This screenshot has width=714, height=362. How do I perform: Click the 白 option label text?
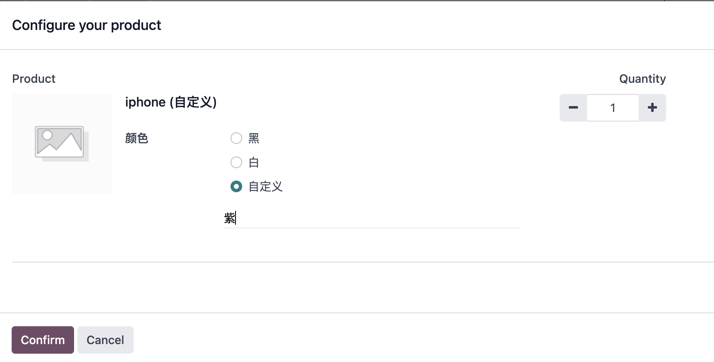coord(254,162)
